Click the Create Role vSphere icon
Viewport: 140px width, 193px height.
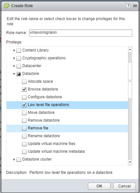coord(6,6)
